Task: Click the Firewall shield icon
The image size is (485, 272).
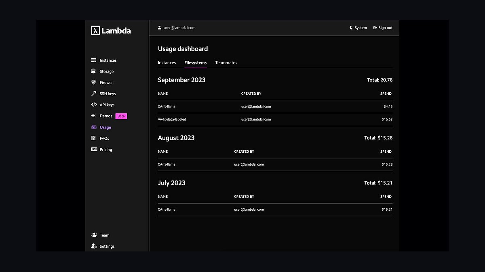Action: [94, 82]
